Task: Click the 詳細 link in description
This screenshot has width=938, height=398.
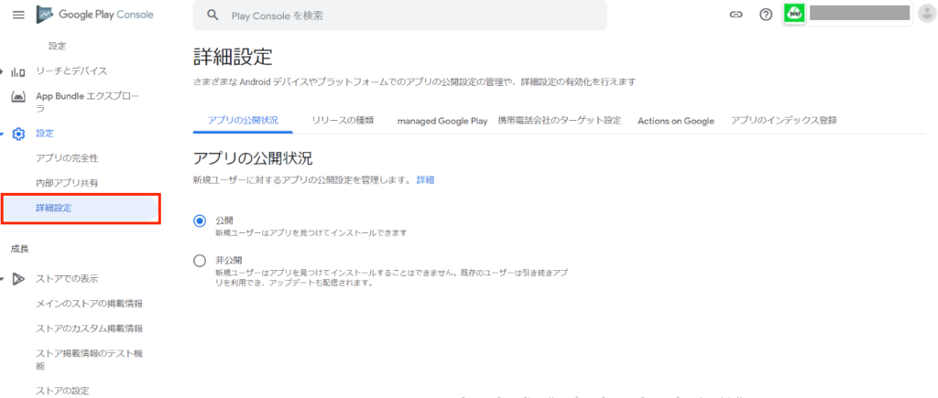Action: (425, 180)
